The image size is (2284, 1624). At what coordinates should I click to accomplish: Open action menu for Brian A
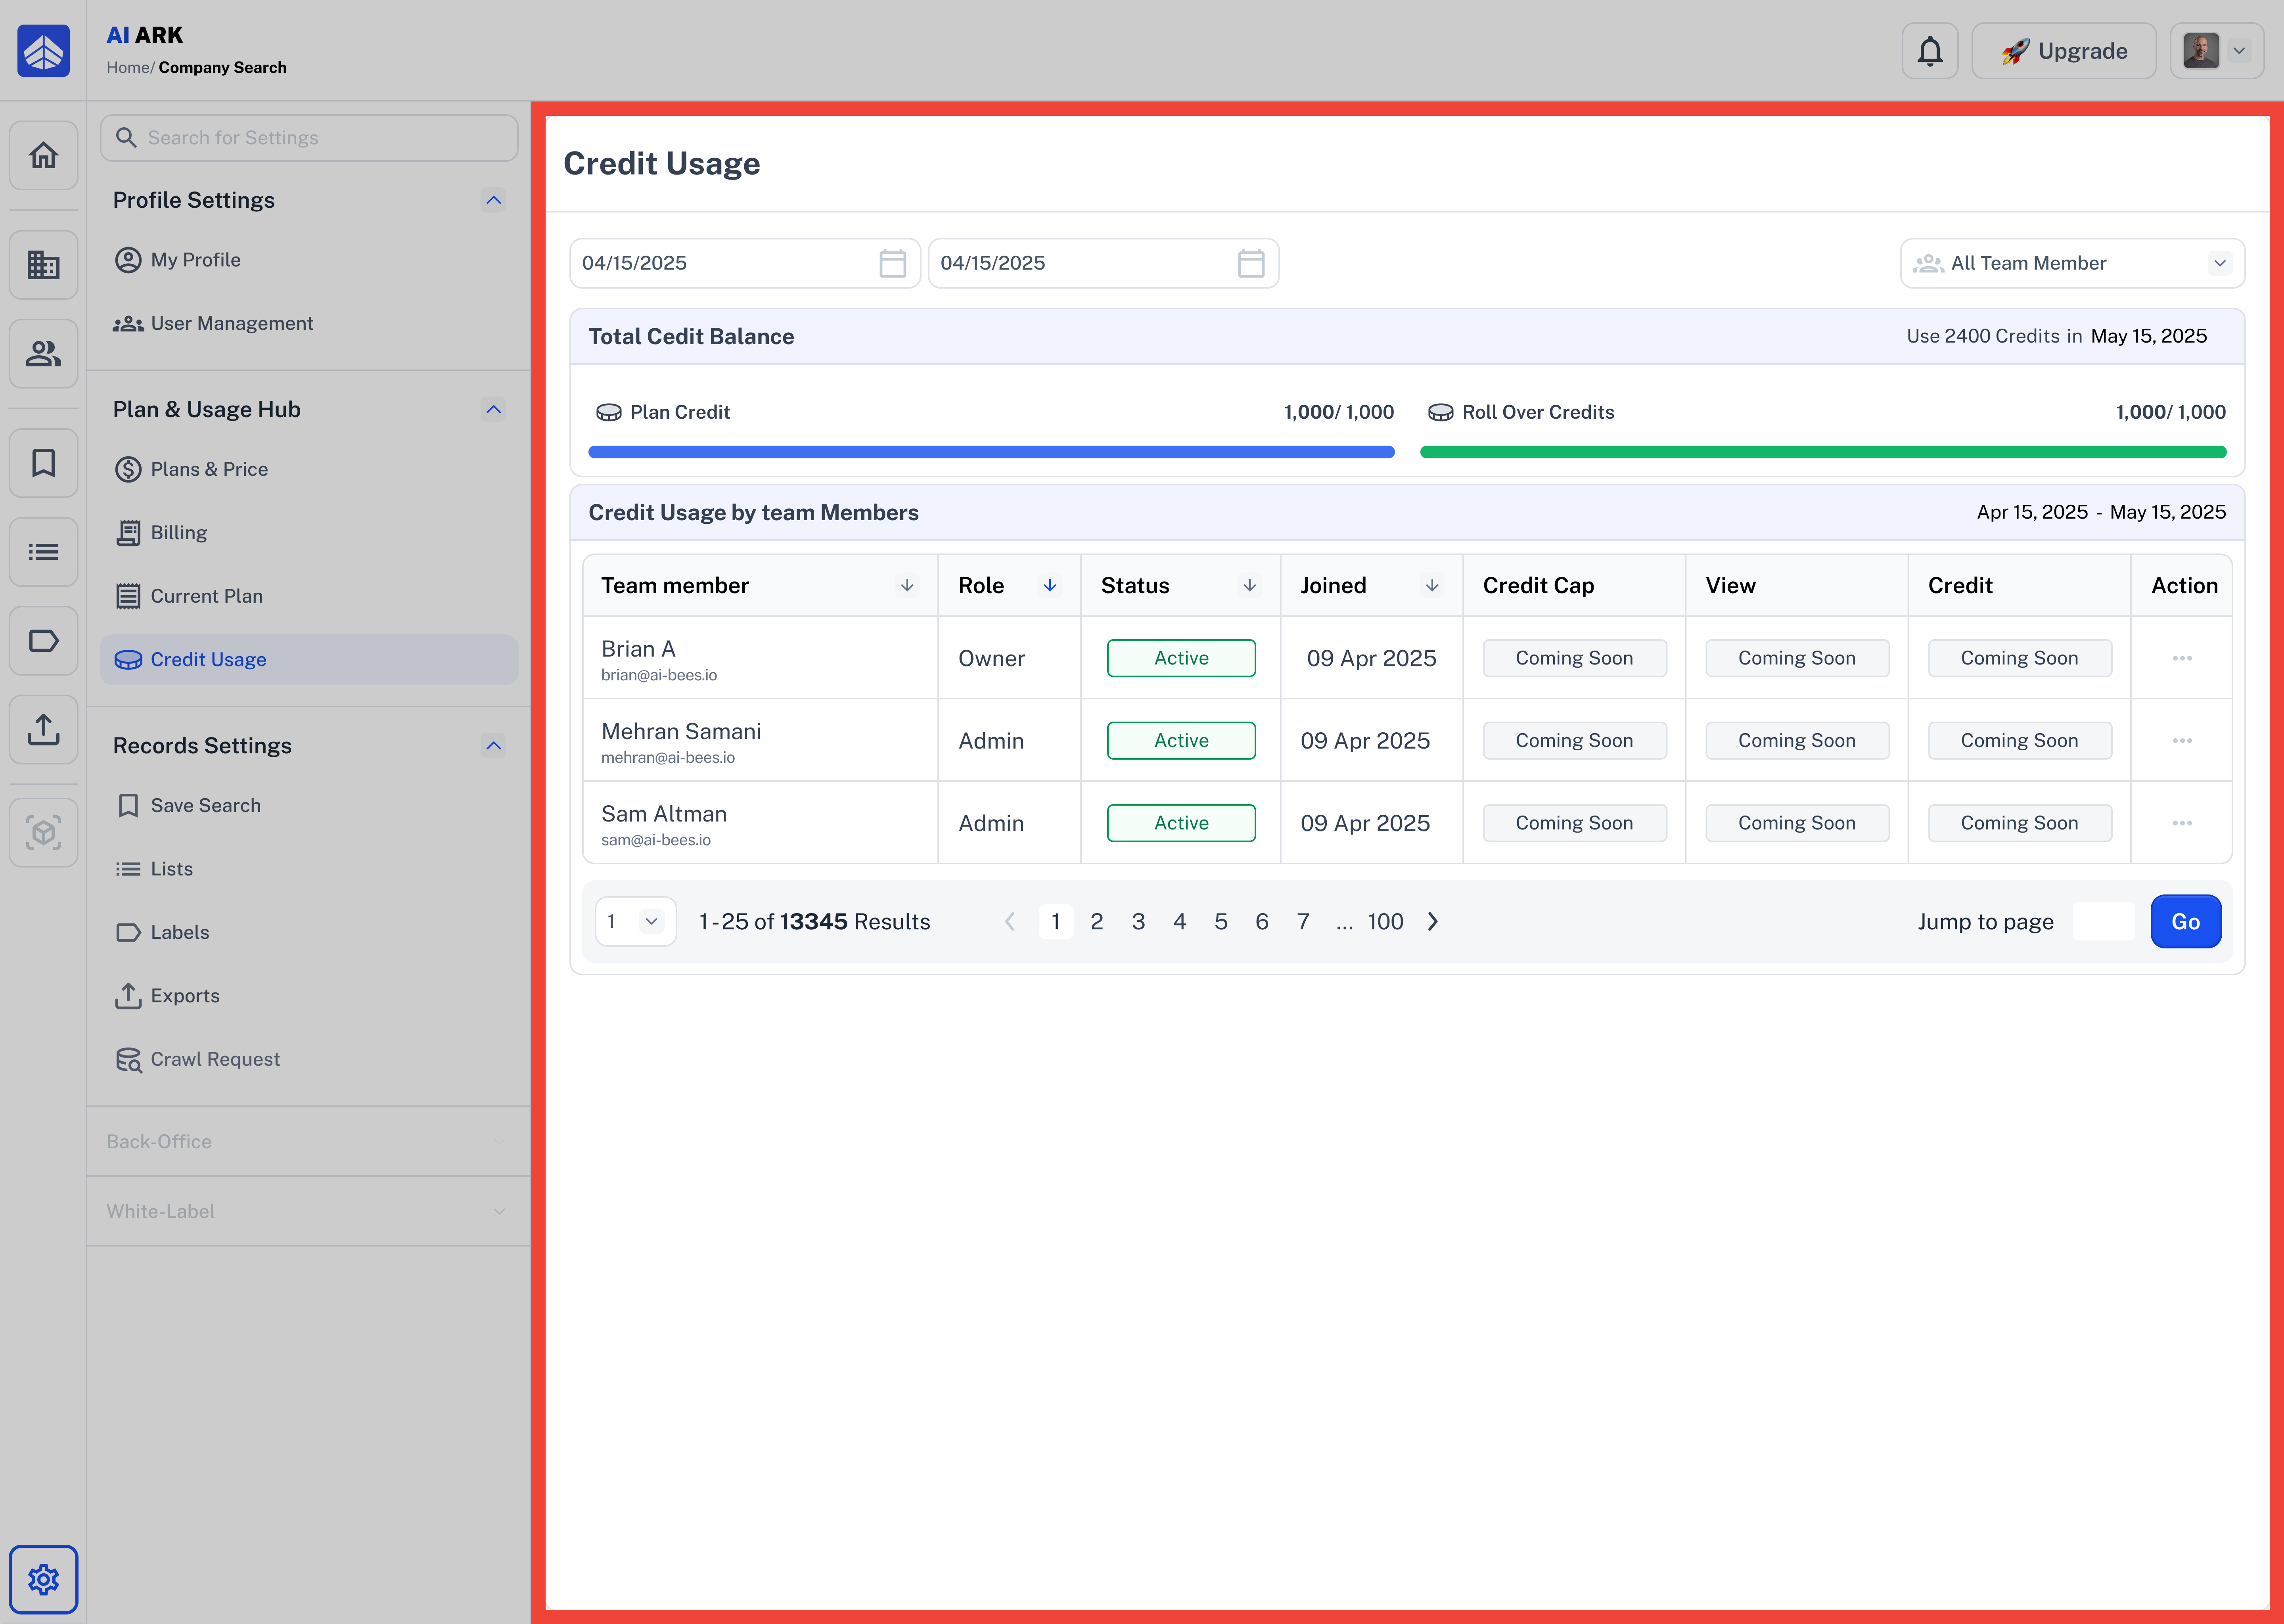click(2182, 658)
